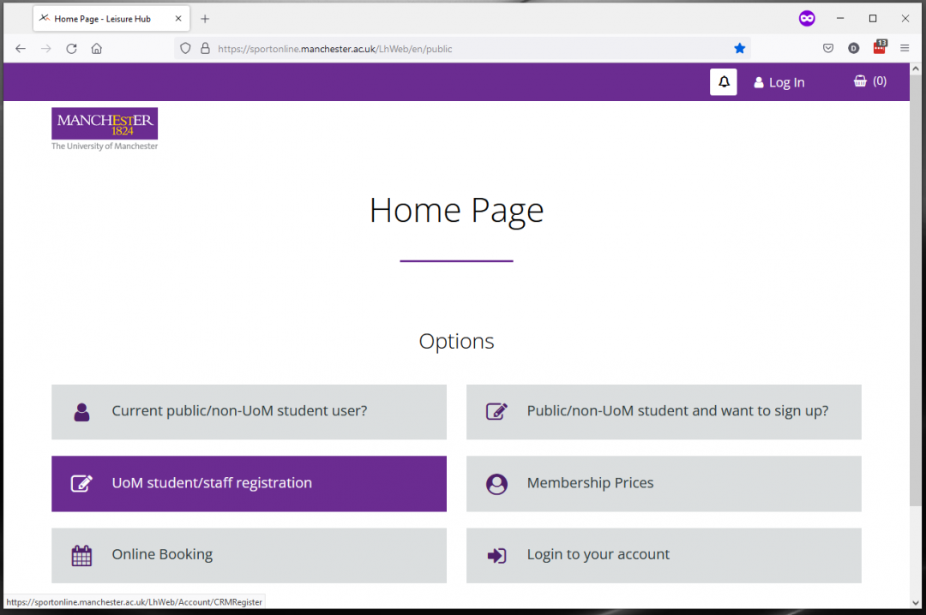
Task: Click the shopping basket icon in the header
Action: [x=858, y=81]
